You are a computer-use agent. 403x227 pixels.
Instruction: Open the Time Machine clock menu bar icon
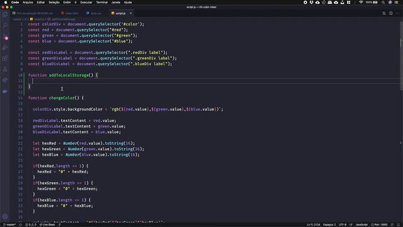pos(324,3)
